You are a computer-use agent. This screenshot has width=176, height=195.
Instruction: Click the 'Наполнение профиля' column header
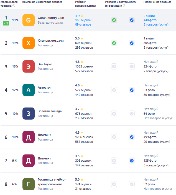[x=157, y=2]
